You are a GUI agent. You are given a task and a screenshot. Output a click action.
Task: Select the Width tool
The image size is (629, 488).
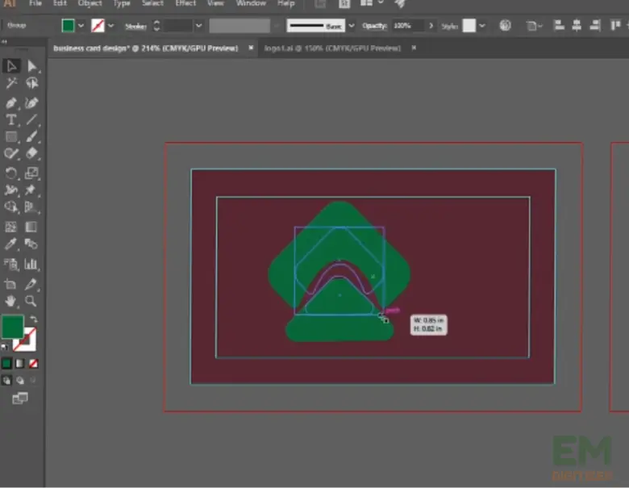pyautogui.click(x=11, y=190)
